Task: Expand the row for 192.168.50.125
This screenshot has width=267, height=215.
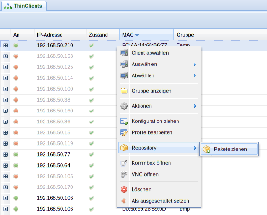Action: pyautogui.click(x=6, y=67)
